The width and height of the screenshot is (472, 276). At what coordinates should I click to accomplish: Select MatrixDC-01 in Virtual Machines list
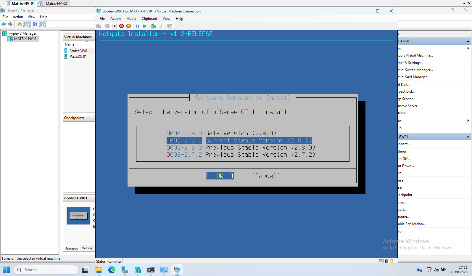78,57
